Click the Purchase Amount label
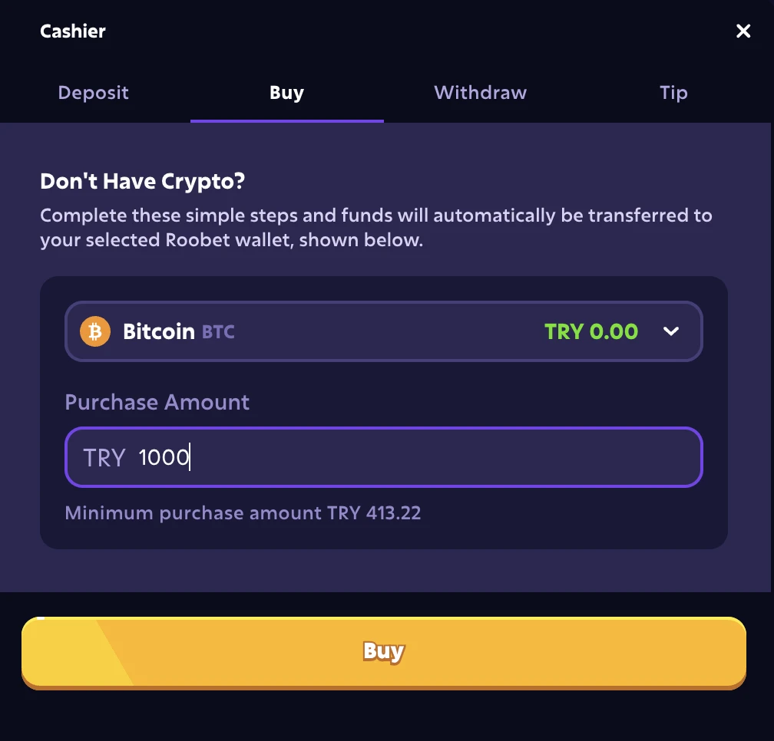This screenshot has width=774, height=741. 157,402
